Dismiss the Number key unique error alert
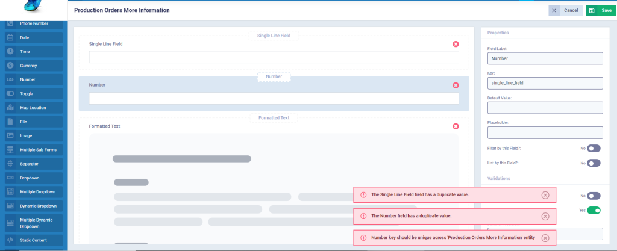The width and height of the screenshot is (617, 251). click(x=545, y=238)
